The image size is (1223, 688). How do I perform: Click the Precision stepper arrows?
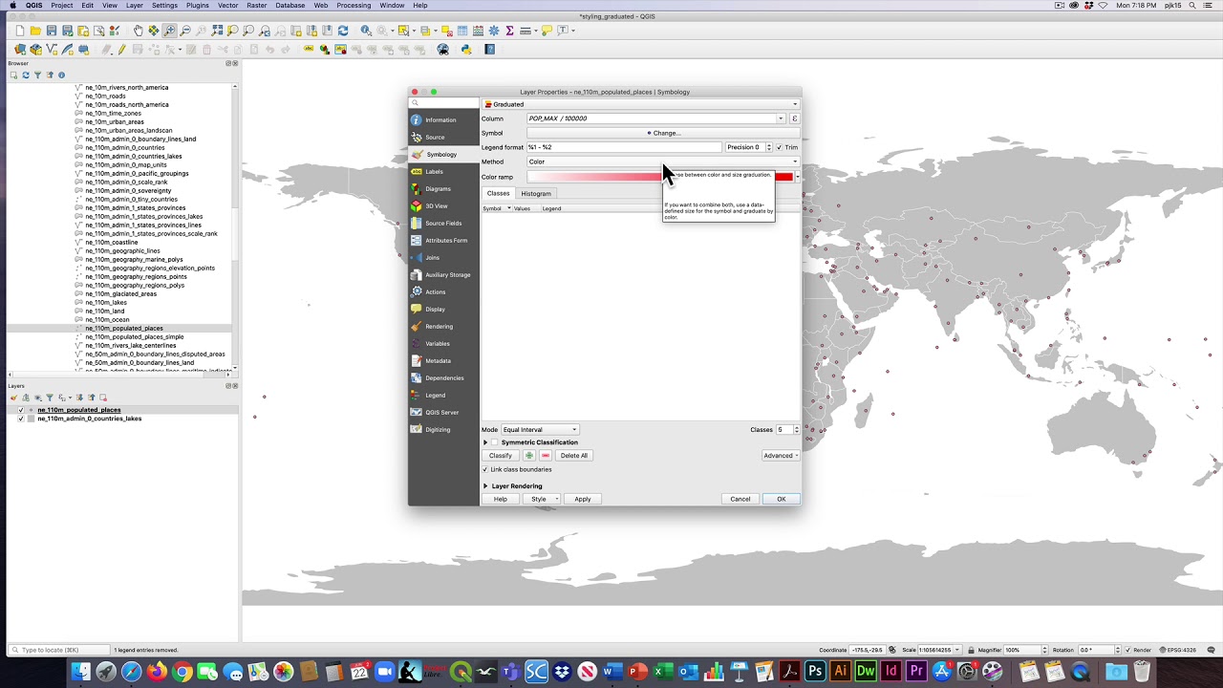point(768,147)
